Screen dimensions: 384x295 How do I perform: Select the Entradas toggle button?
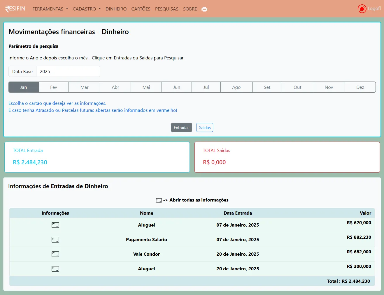181,128
